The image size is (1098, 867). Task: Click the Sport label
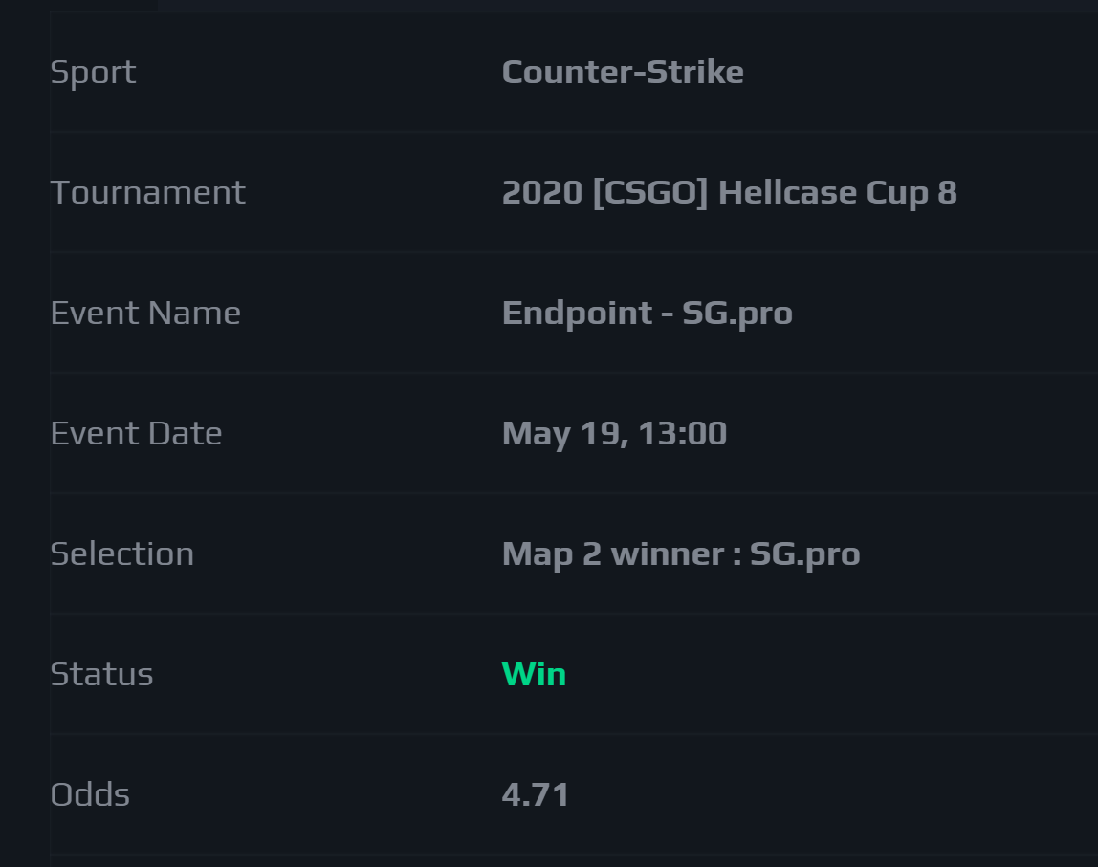tap(93, 73)
